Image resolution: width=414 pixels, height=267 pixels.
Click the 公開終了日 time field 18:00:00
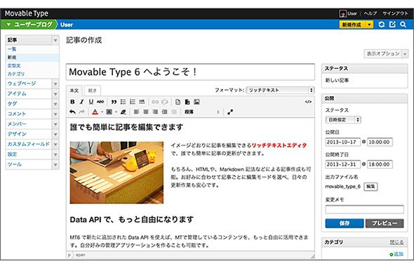(x=380, y=164)
